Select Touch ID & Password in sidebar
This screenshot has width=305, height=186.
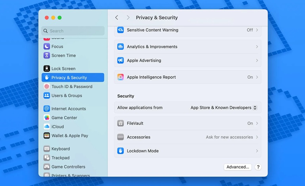click(x=73, y=87)
